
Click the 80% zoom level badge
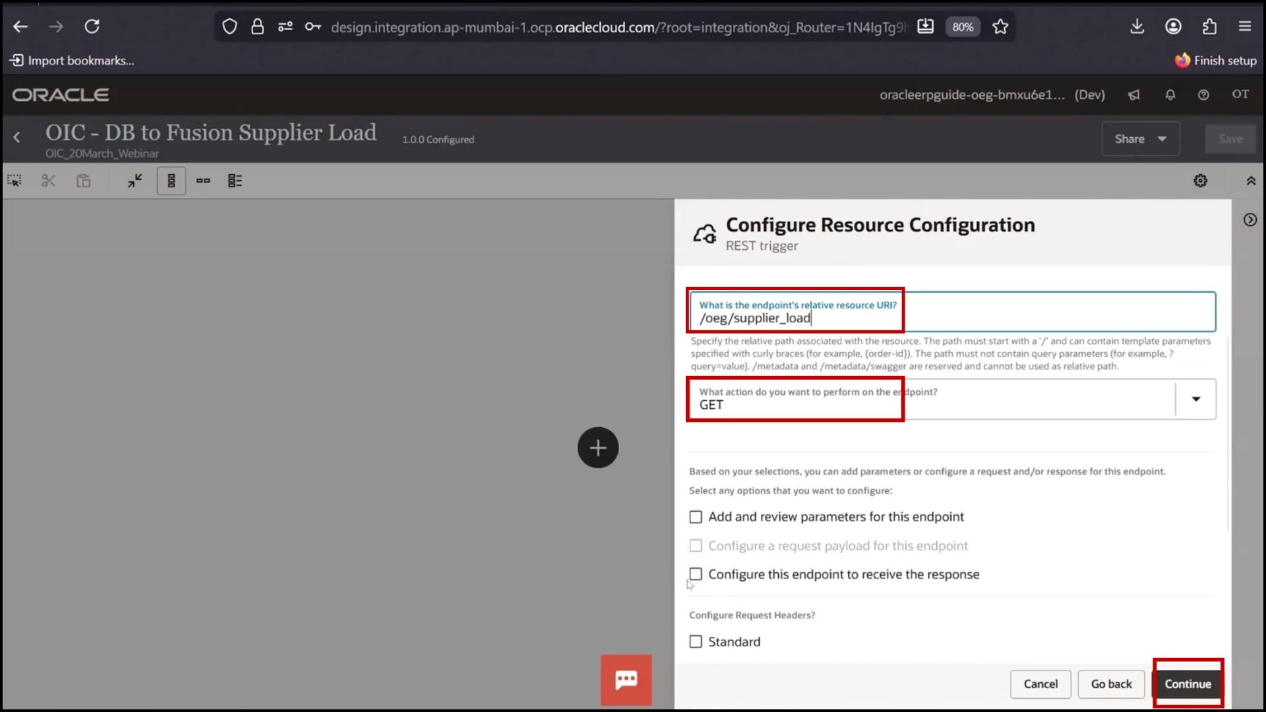(962, 27)
